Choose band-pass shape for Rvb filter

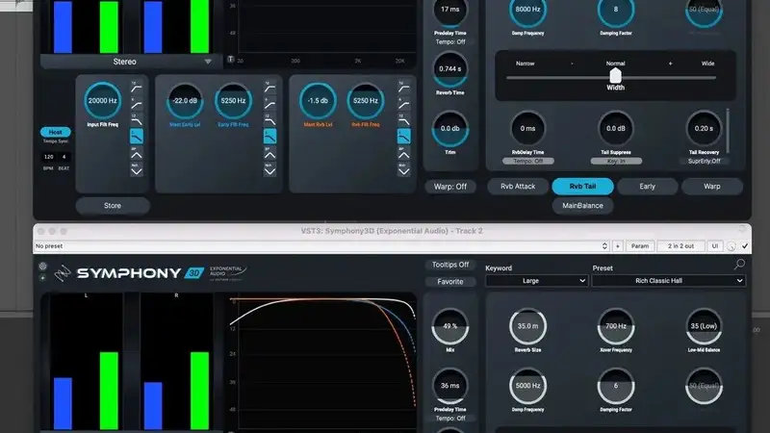pyautogui.click(x=403, y=154)
